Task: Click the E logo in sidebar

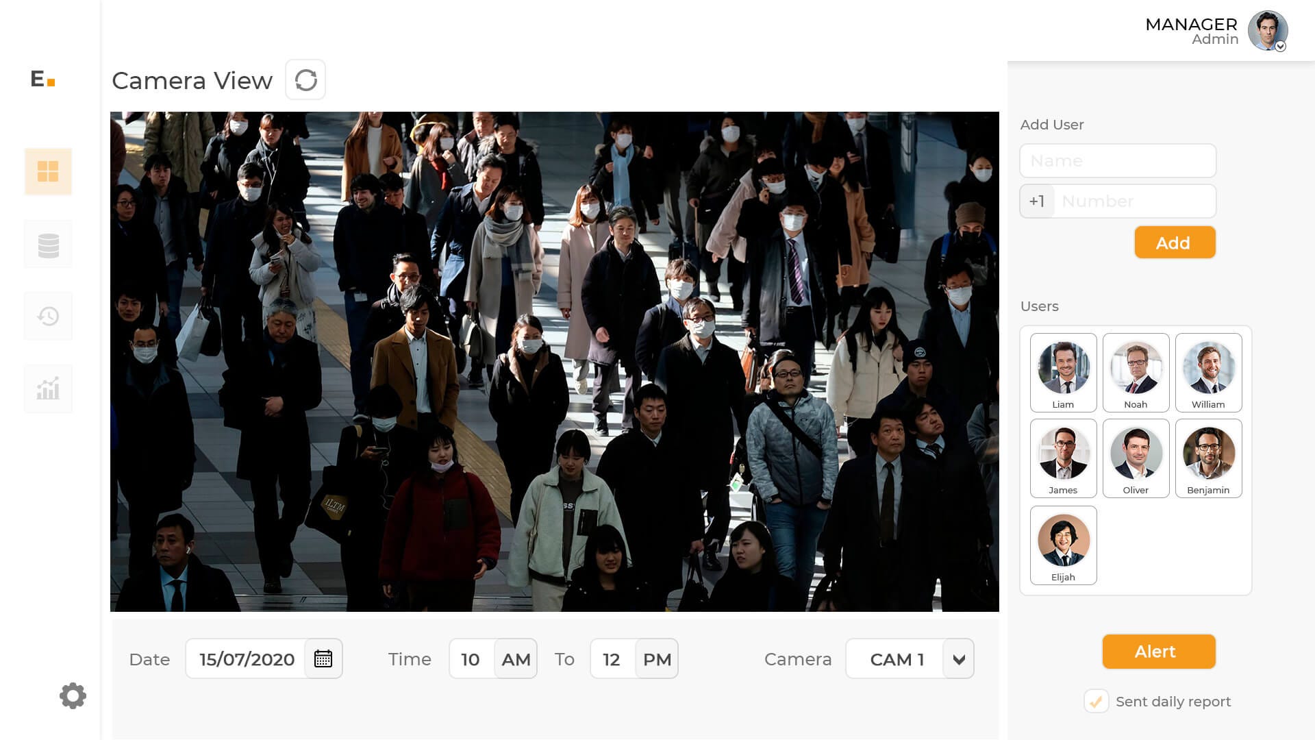Action: tap(42, 79)
